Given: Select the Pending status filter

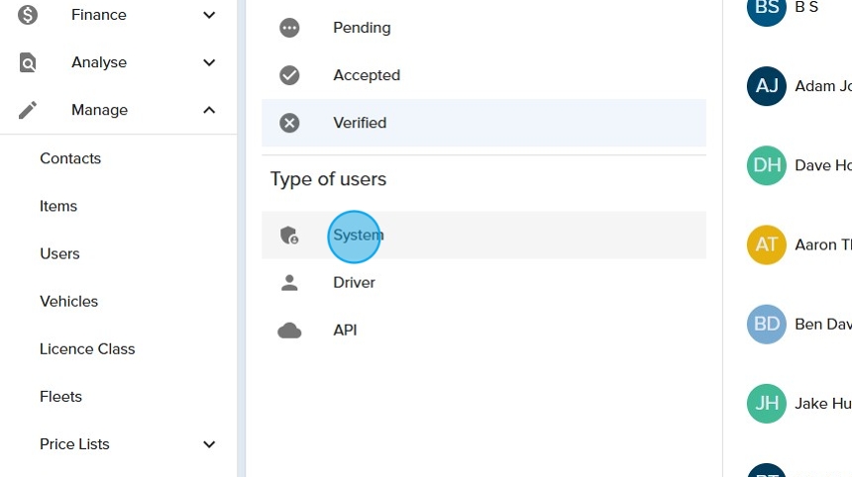Looking at the screenshot, I should pyautogui.click(x=362, y=28).
